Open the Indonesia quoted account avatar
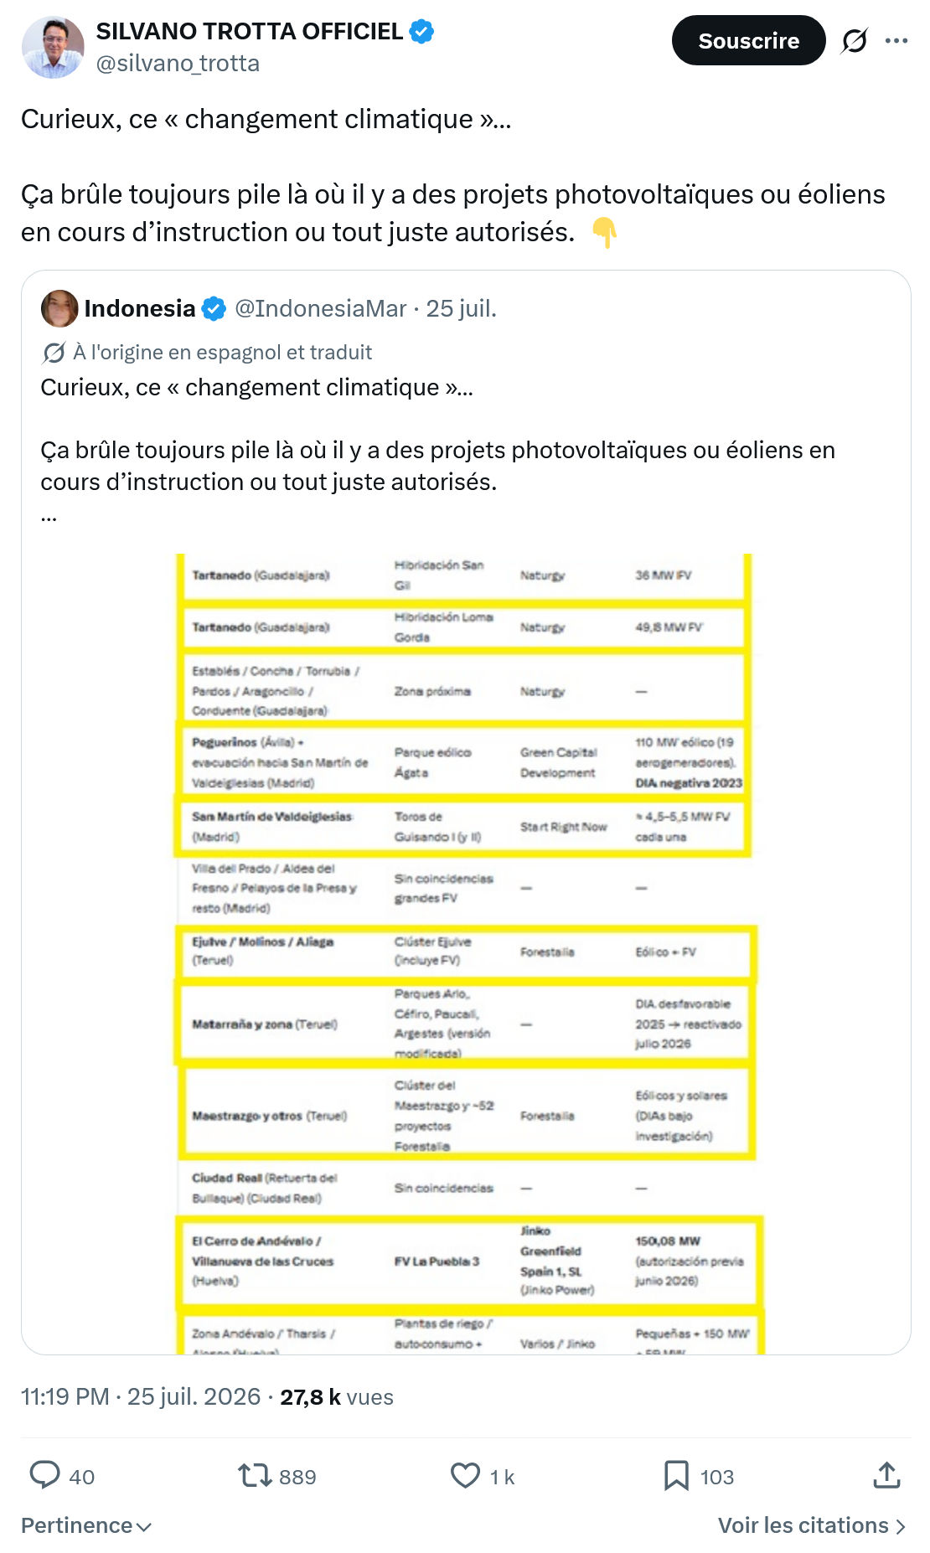Image resolution: width=930 pixels, height=1553 pixels. click(59, 309)
